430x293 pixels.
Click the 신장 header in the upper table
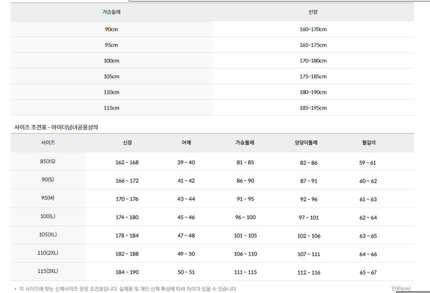coord(313,11)
